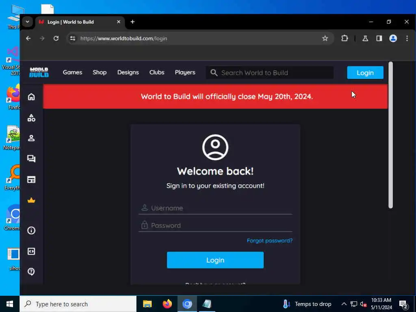Close the Login | World to Build tab
Screen dimensions: 416x312
[119, 22]
